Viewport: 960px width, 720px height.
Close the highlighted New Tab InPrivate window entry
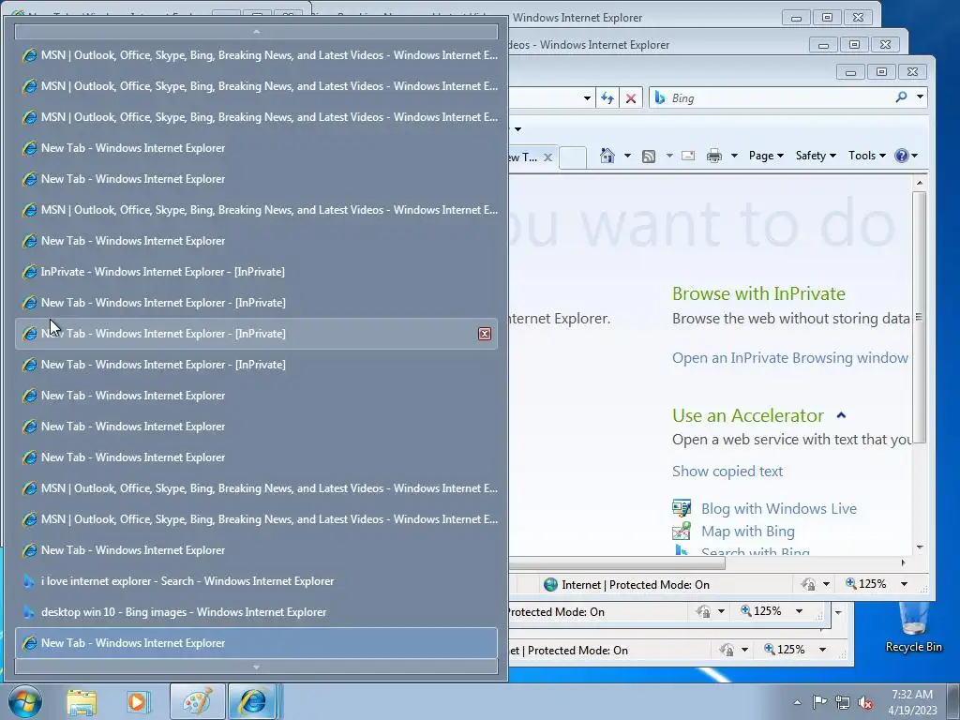click(x=485, y=334)
